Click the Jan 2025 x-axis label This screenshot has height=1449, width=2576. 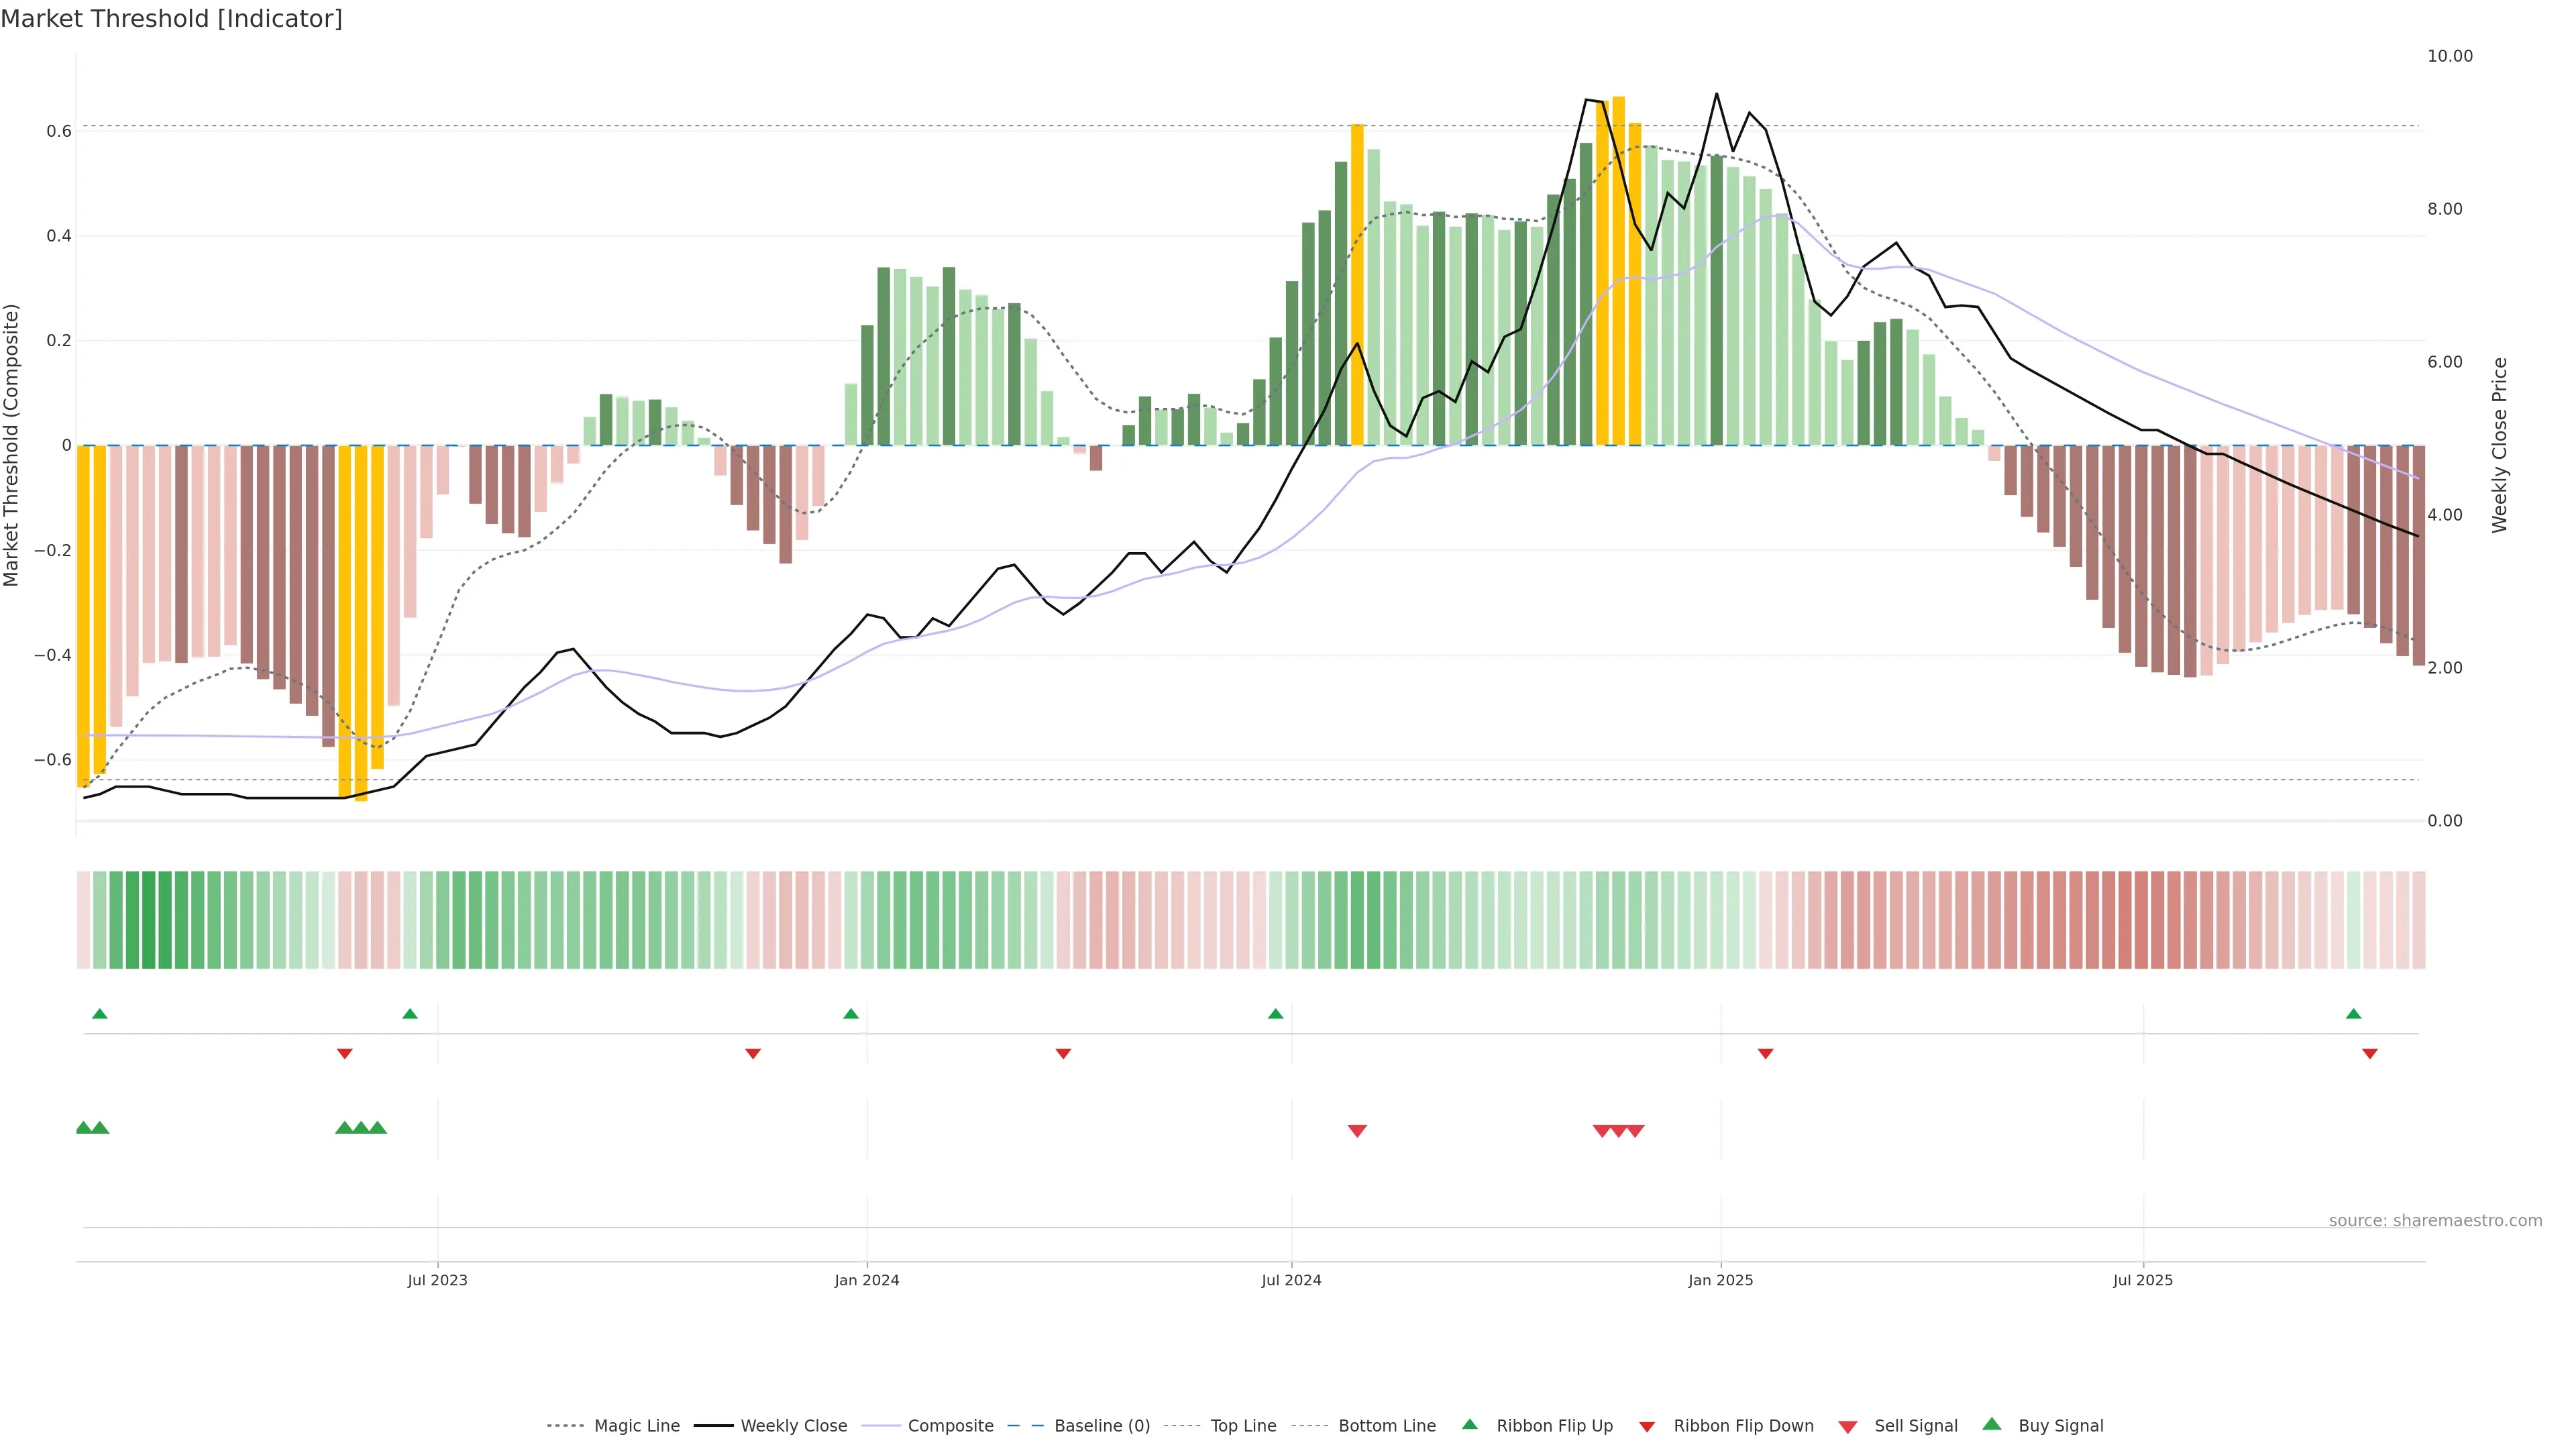click(x=1720, y=1280)
